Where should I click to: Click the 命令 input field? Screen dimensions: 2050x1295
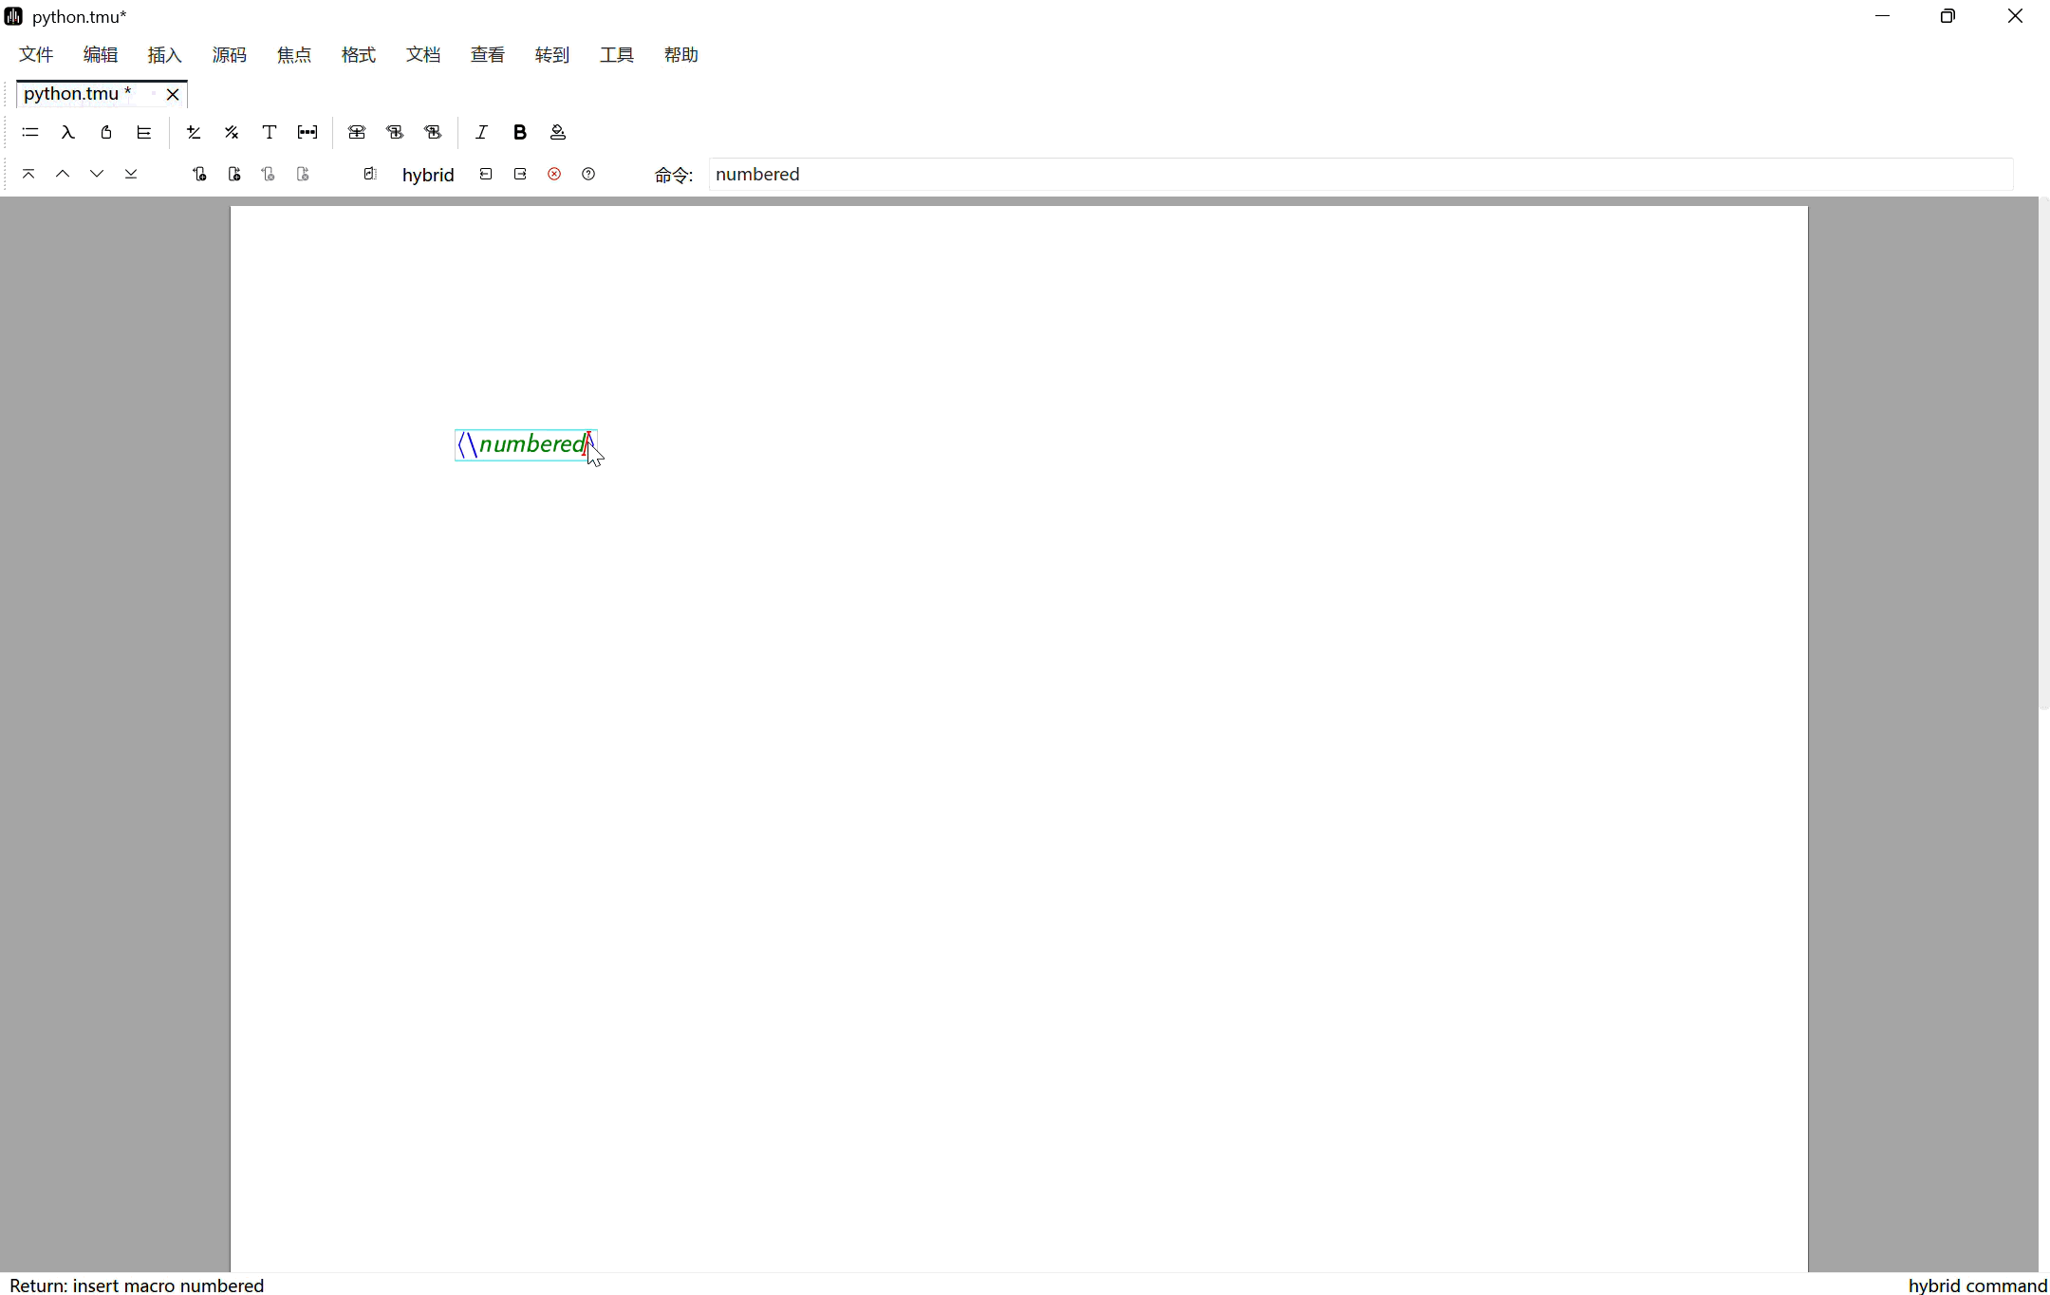click(1359, 175)
